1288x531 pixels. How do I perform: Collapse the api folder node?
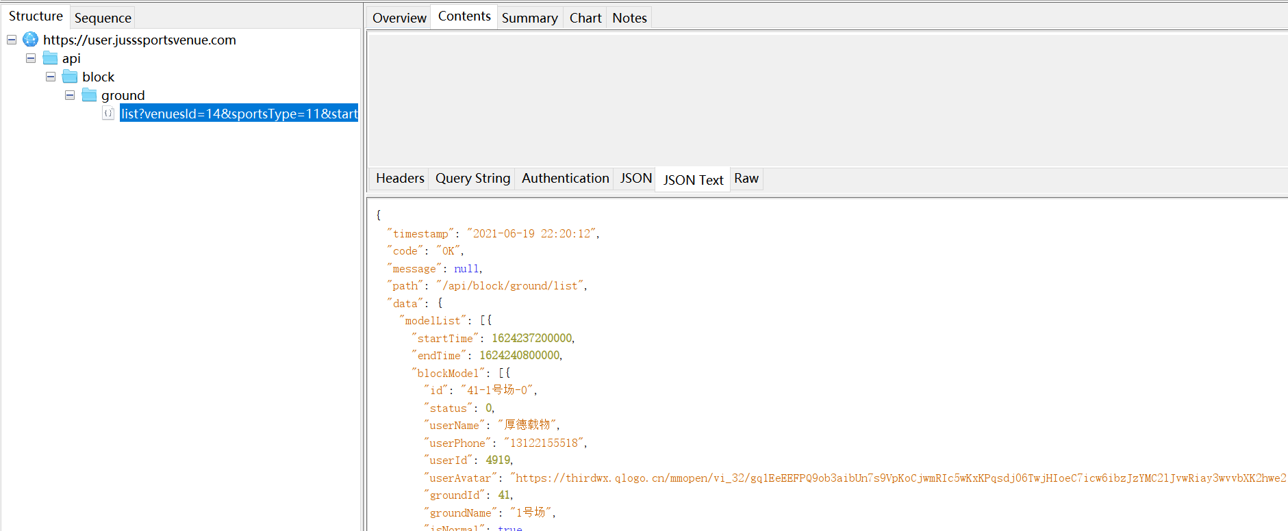[x=31, y=58]
